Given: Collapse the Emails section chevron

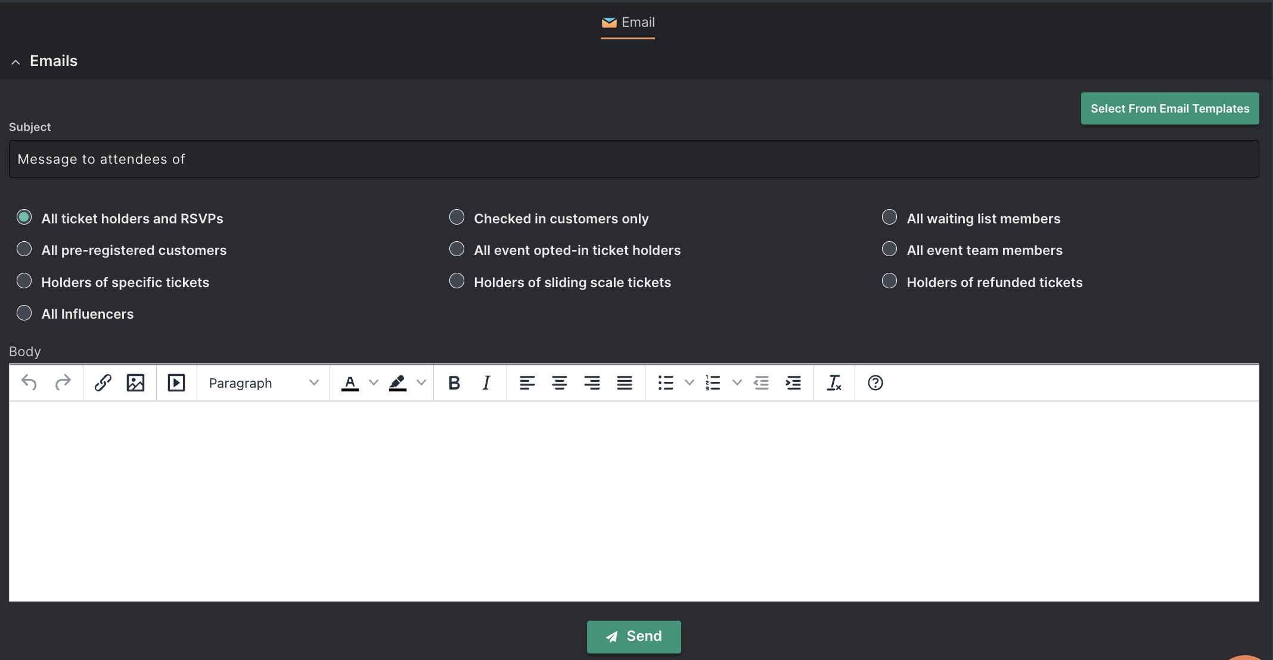Looking at the screenshot, I should point(16,62).
